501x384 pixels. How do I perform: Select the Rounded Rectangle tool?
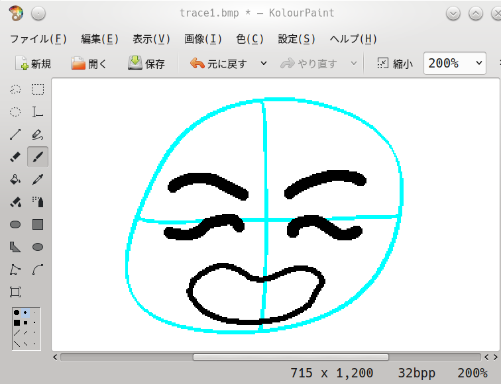[15, 224]
